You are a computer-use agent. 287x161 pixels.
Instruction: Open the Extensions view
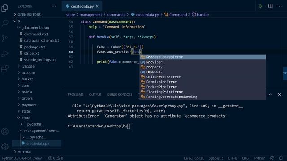pyautogui.click(x=5, y=69)
